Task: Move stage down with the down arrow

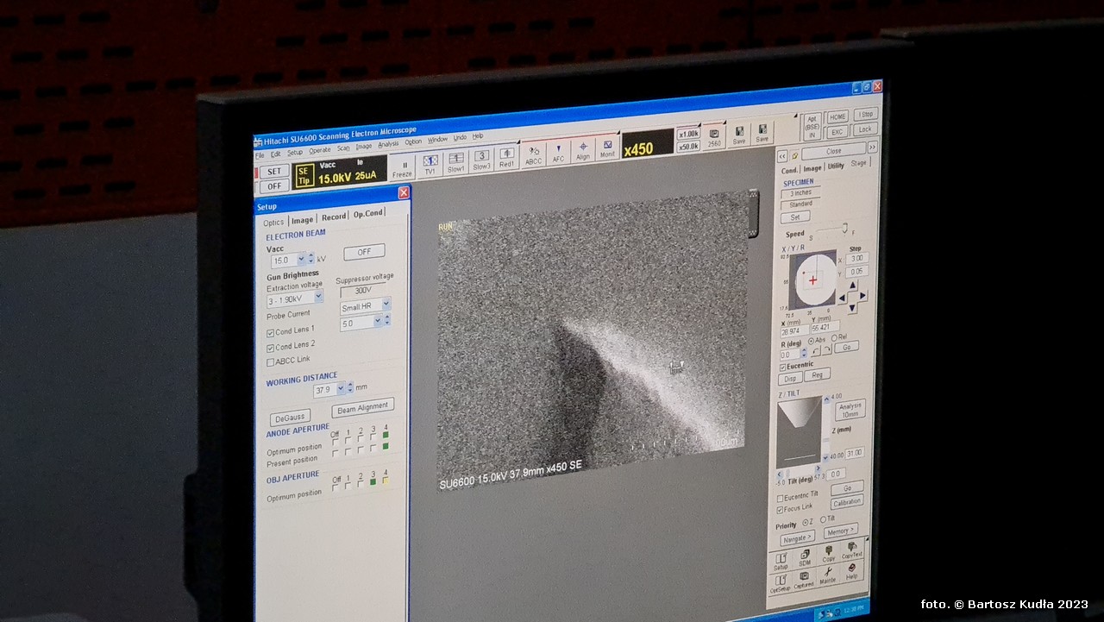Action: click(x=852, y=308)
